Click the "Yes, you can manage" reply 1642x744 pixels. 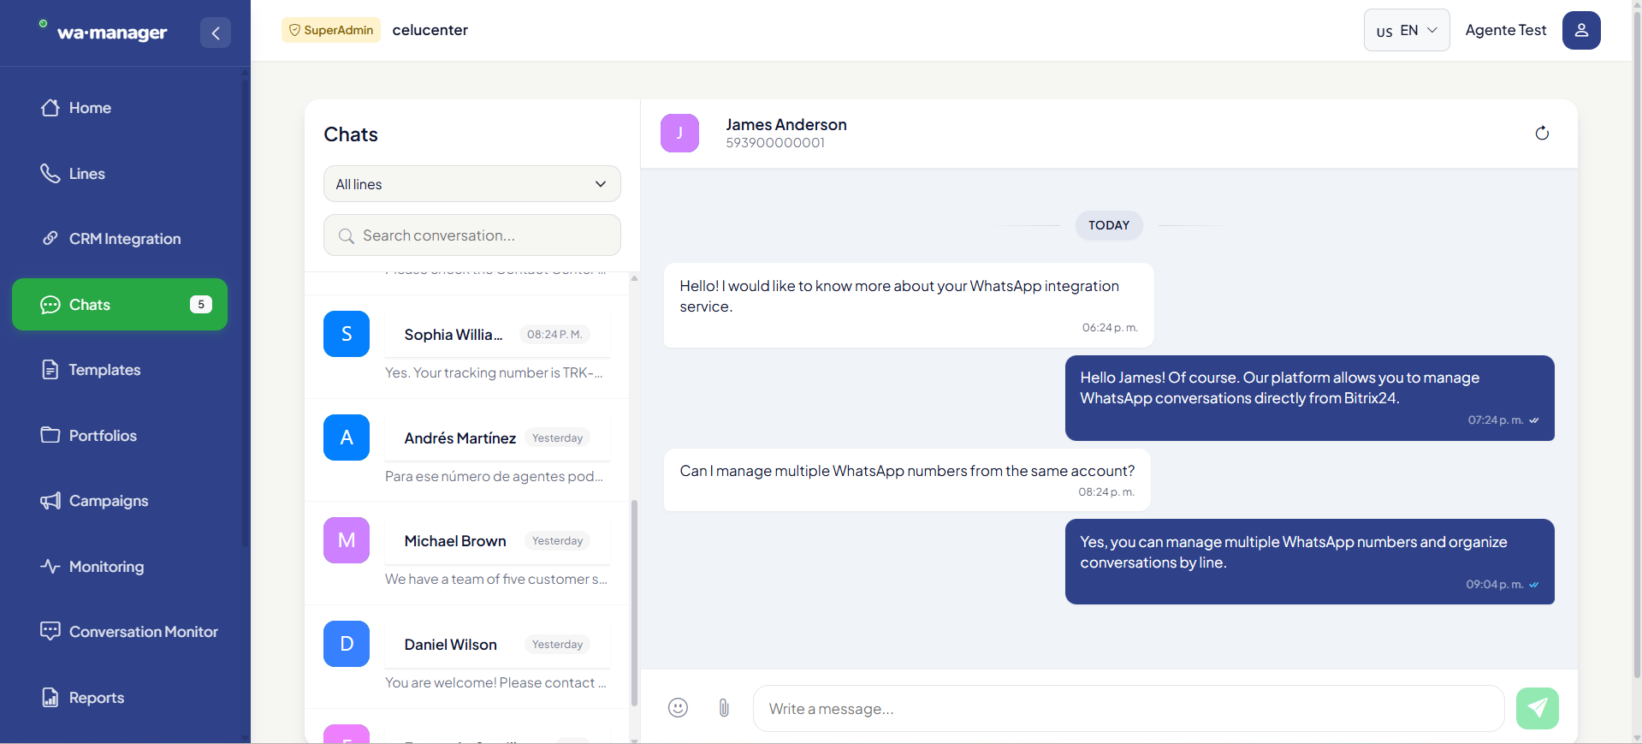pos(1310,562)
